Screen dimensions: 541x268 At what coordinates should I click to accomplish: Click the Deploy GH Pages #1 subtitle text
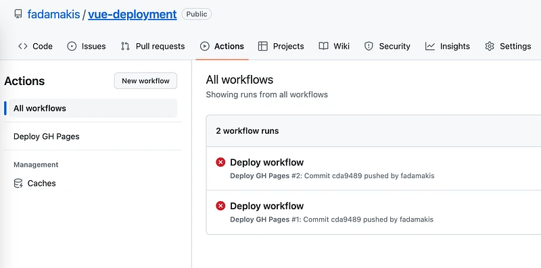[x=331, y=219]
